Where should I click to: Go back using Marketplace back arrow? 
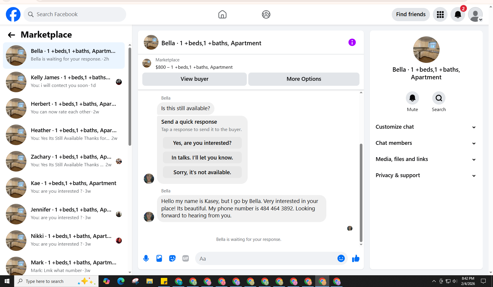pyautogui.click(x=11, y=35)
